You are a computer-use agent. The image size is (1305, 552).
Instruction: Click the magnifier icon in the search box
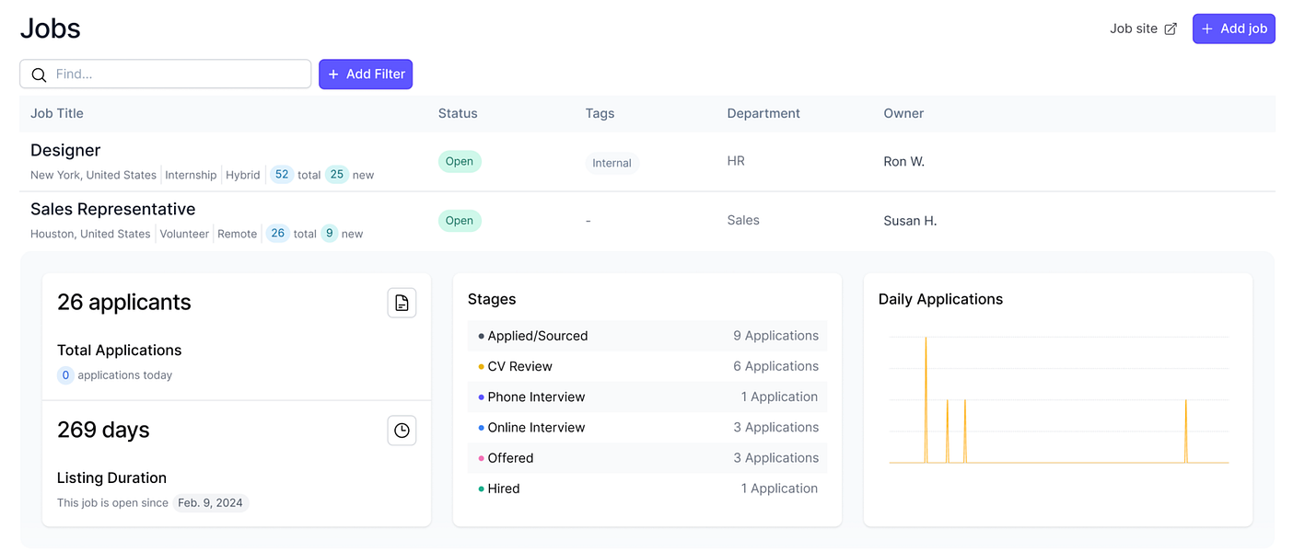tap(39, 75)
